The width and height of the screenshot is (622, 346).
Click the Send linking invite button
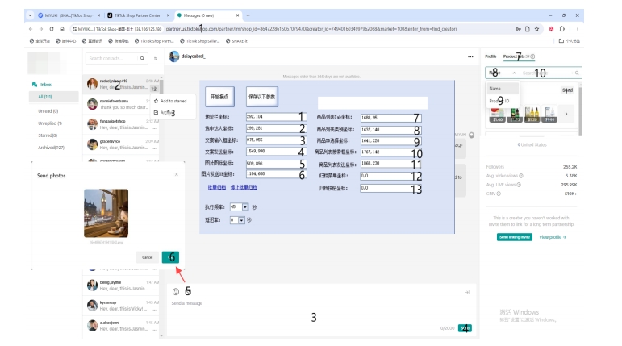[515, 237]
